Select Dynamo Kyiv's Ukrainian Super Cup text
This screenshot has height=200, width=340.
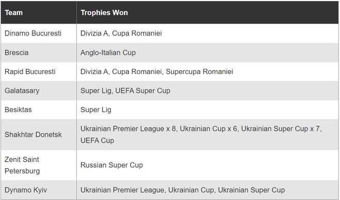(251, 190)
